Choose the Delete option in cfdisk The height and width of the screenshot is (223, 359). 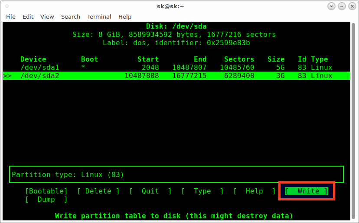[98, 191]
